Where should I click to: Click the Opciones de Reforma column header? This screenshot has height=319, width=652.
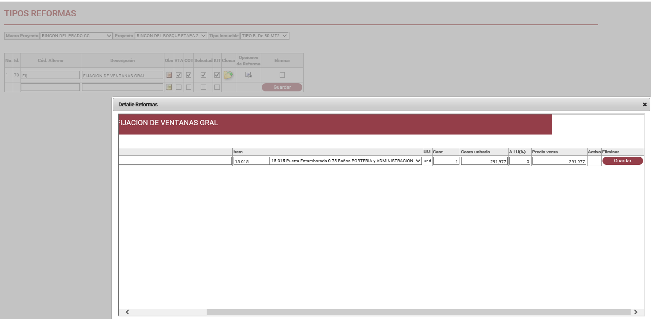tap(249, 61)
